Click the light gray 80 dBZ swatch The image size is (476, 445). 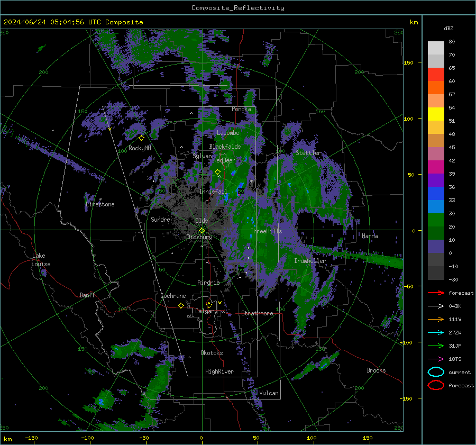point(436,48)
